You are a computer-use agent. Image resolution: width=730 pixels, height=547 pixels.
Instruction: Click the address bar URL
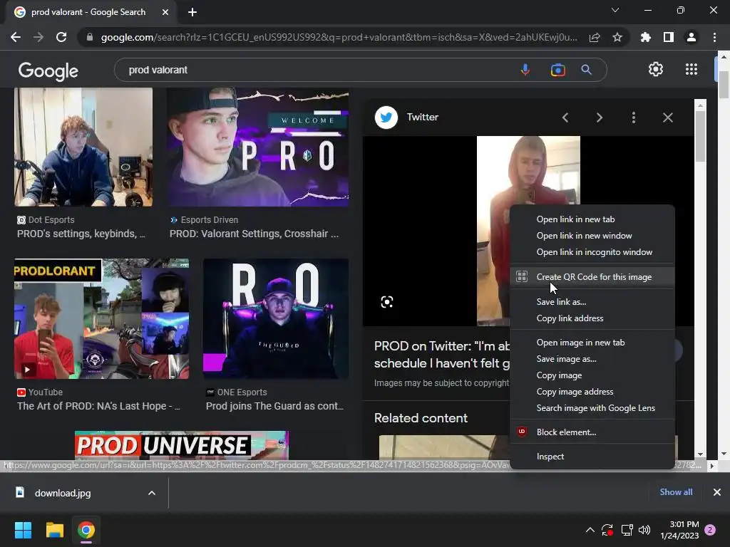click(x=339, y=37)
